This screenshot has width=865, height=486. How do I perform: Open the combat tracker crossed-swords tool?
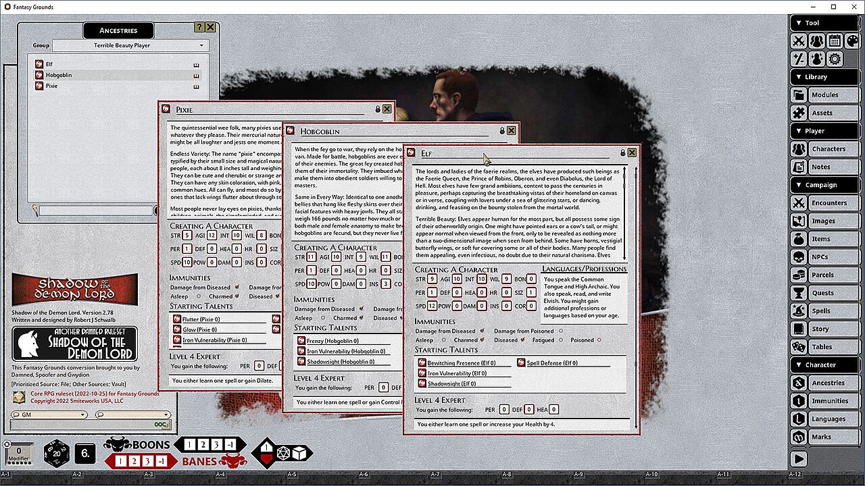[x=799, y=41]
